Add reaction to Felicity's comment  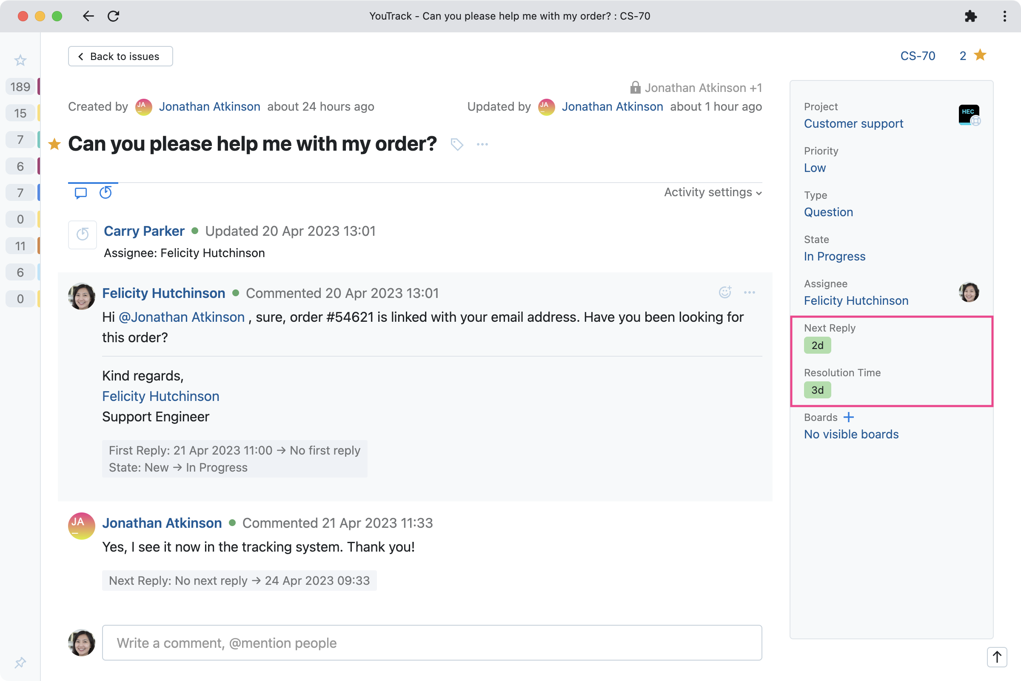725,292
